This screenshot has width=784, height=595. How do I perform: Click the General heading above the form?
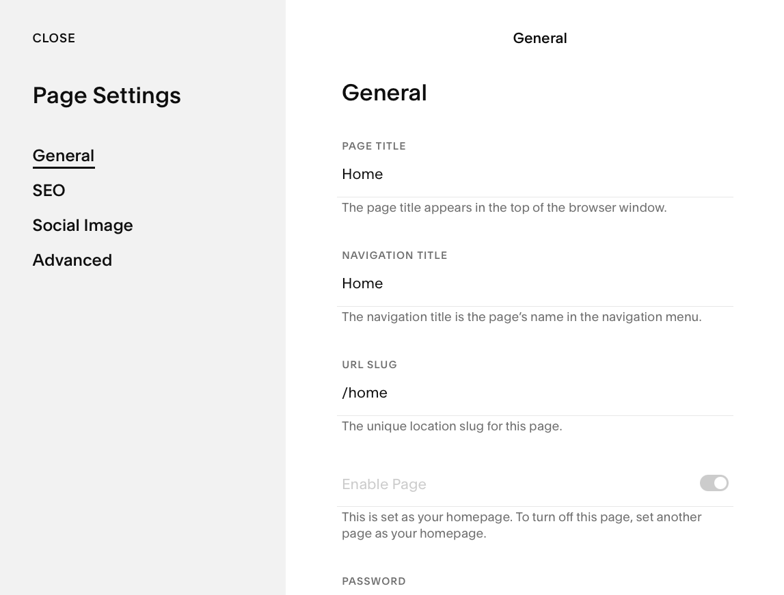(384, 93)
